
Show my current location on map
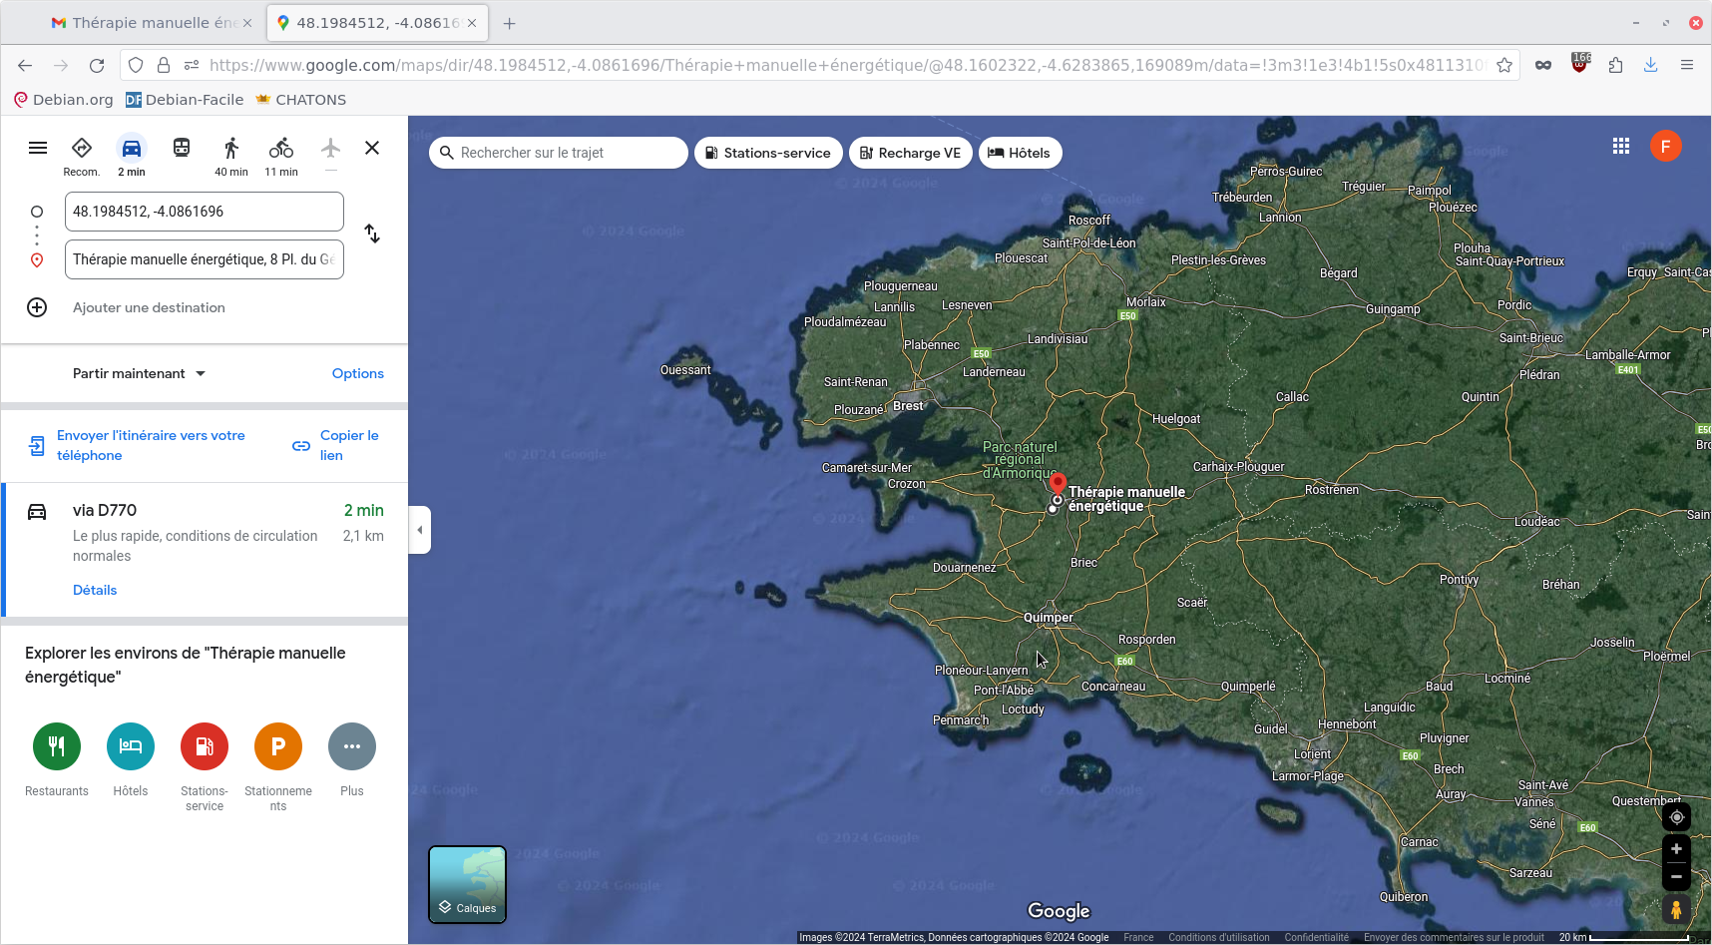click(1676, 817)
